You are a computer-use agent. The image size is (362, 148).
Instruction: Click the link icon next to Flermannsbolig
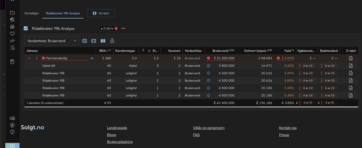(92, 58)
